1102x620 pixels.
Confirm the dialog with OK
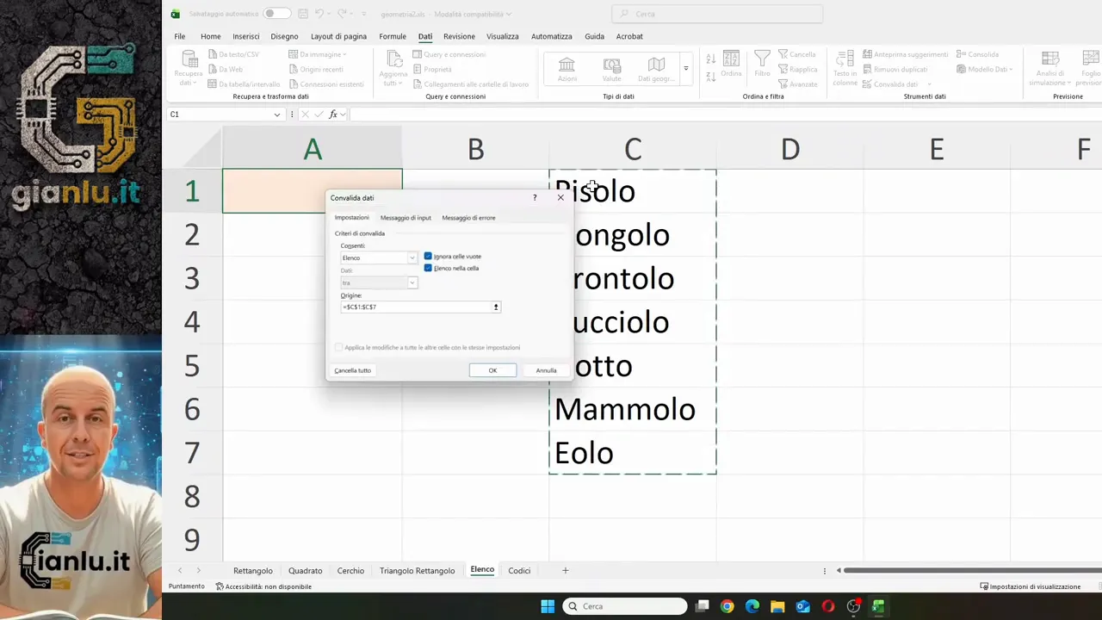[x=492, y=370]
